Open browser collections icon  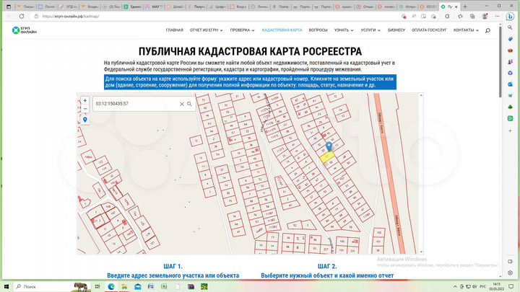click(472, 16)
